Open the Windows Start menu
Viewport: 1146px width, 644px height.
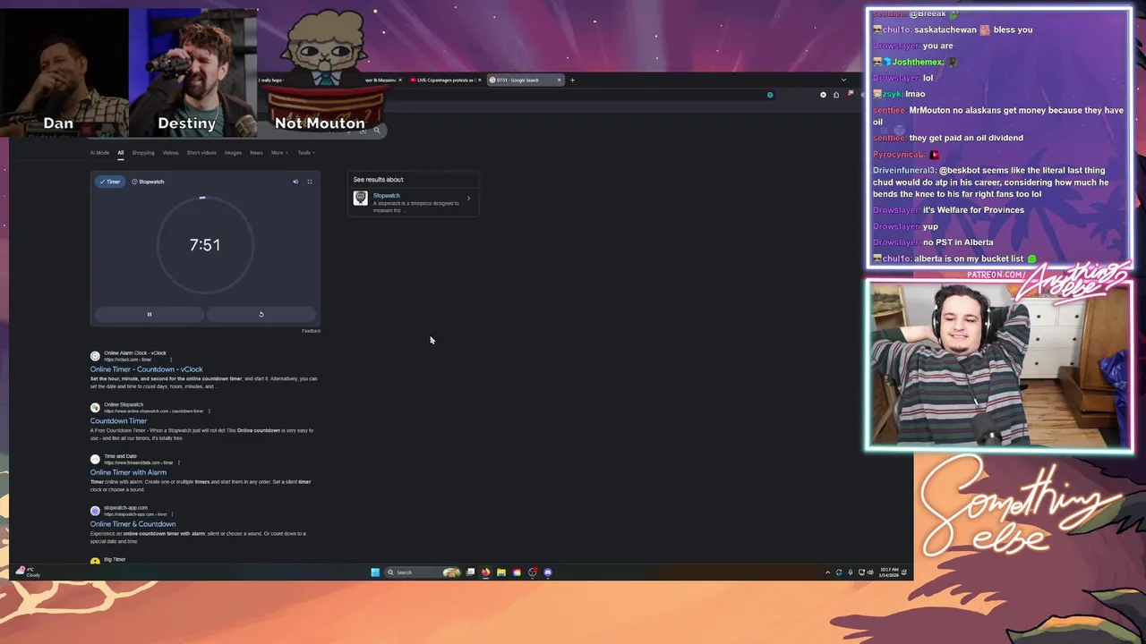point(375,572)
